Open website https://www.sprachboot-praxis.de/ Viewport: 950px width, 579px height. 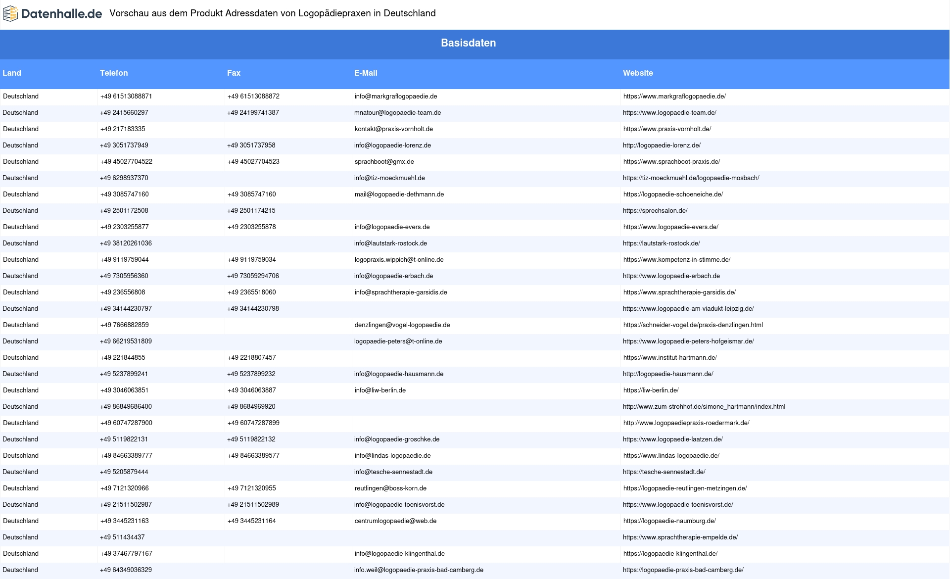pos(671,162)
